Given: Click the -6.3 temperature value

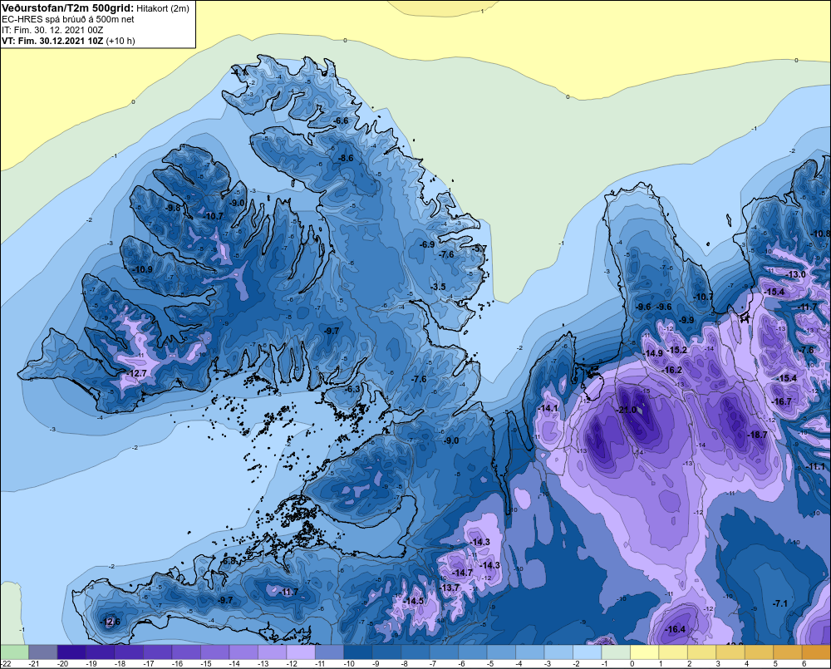Looking at the screenshot, I should coord(352,389).
